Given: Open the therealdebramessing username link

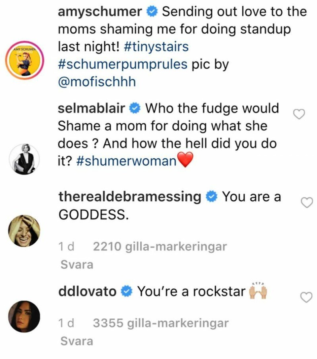Looking at the screenshot, I should click(130, 197).
